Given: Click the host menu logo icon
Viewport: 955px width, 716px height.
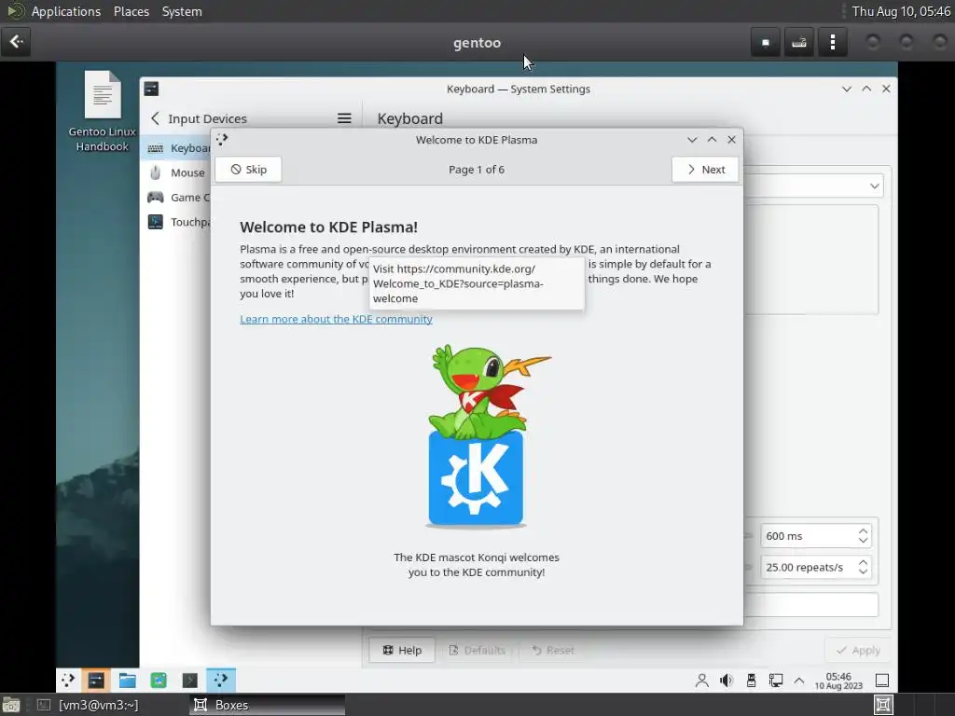Looking at the screenshot, I should coord(15,11).
